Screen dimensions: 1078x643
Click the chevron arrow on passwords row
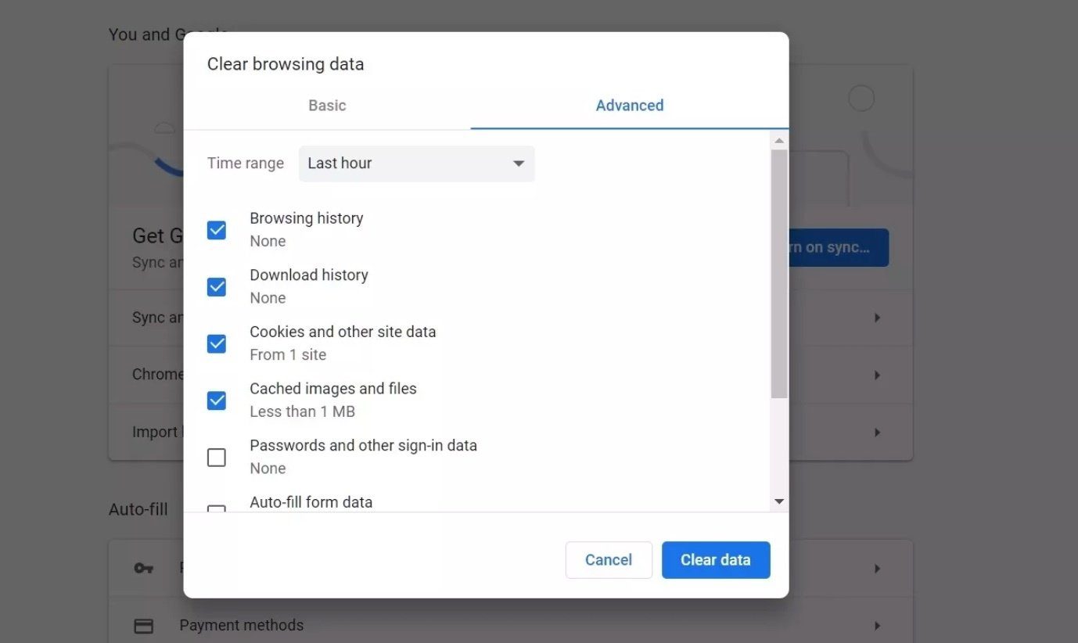(x=877, y=569)
